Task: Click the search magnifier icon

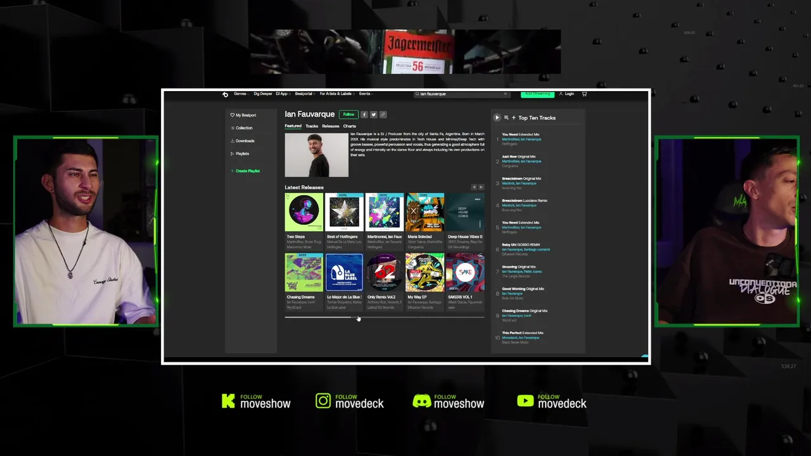Action: pos(417,94)
